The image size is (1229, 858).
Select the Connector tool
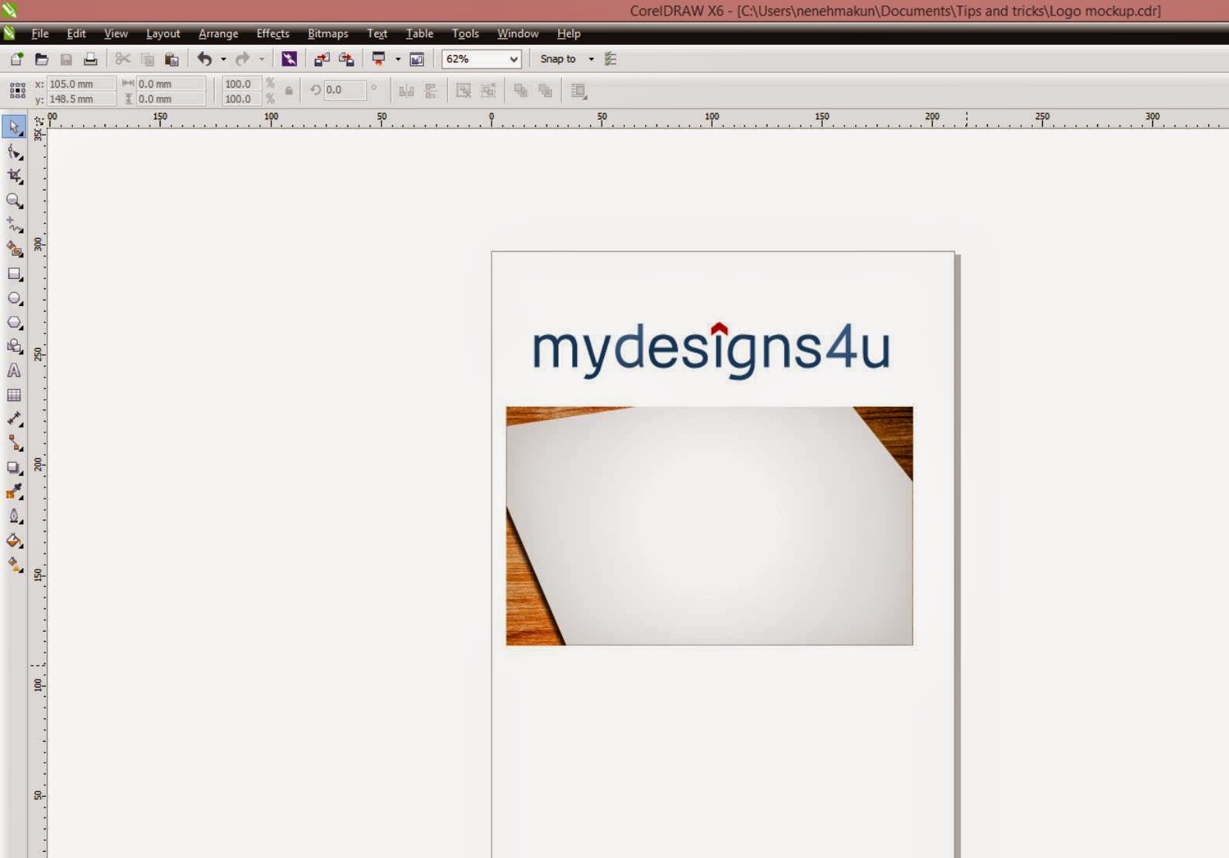tap(14, 443)
